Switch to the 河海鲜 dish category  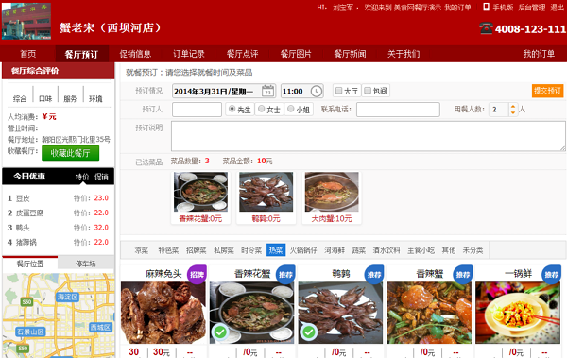click(x=335, y=250)
